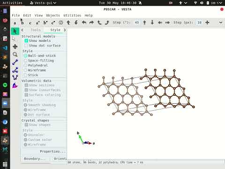Click the Boundary... button
225x169 pixels.
tap(35, 159)
